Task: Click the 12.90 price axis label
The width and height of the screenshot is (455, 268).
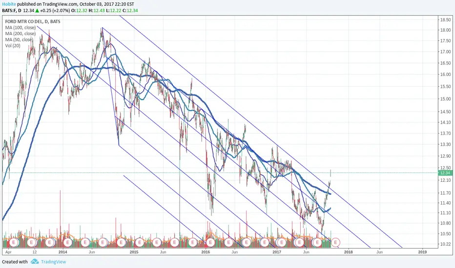Action: (x=445, y=156)
